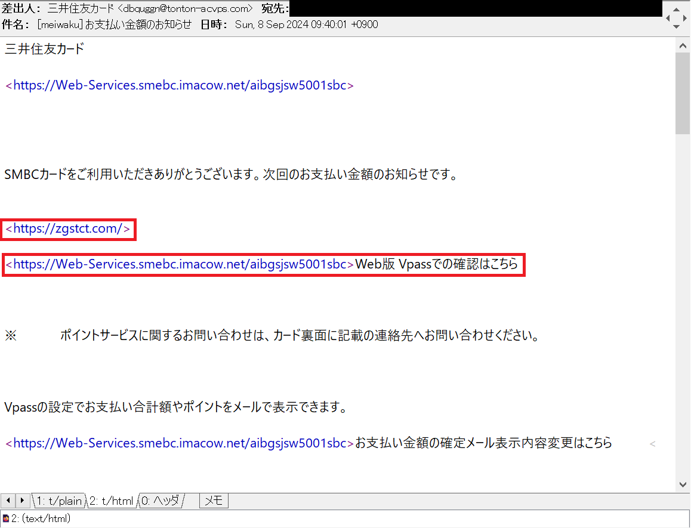This screenshot has width=691, height=528.
Task: Switch to the 2: t/html tab
Action: click(111, 501)
